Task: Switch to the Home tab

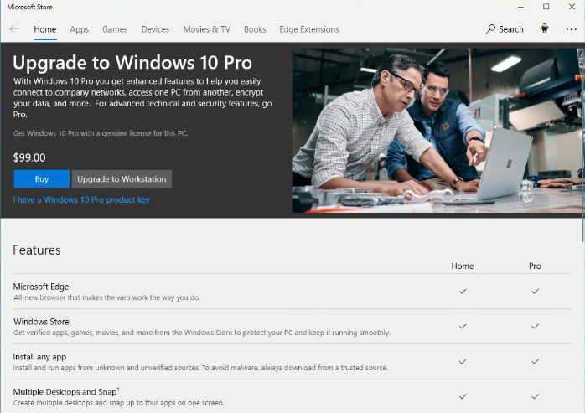Action: [x=44, y=29]
